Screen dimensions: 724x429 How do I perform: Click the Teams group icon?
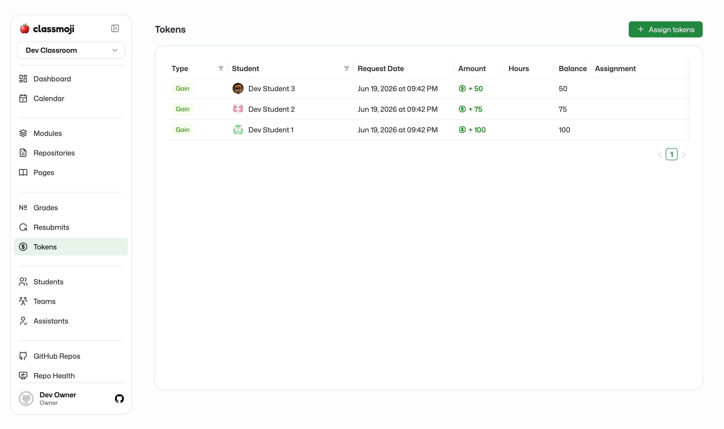point(23,301)
